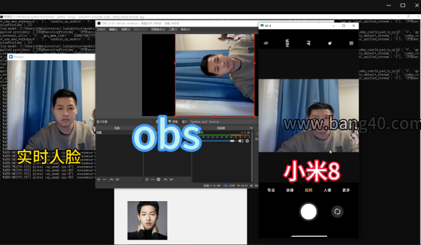Select the 录像 video mode tab
Viewport: 421px width, 245px height.
click(289, 190)
